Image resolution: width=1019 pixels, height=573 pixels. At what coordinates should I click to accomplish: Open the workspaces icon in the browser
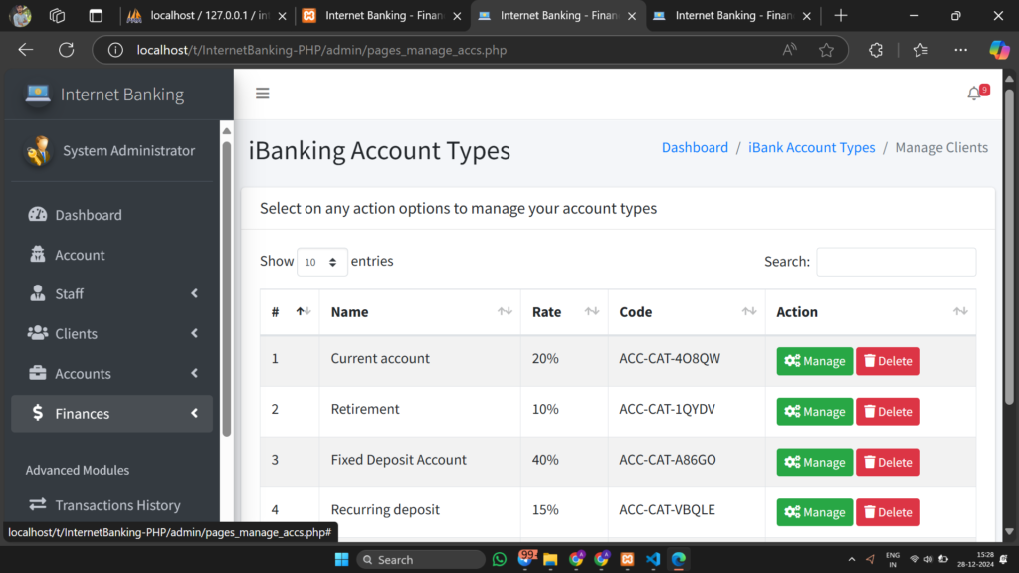(57, 15)
